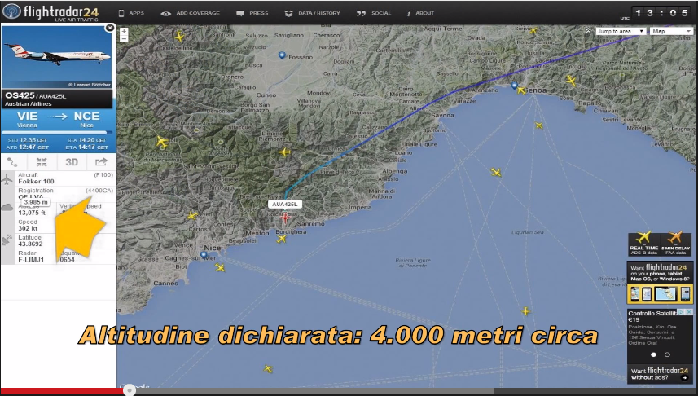Open the PRESS menu item
698x396 pixels.
pyautogui.click(x=252, y=13)
